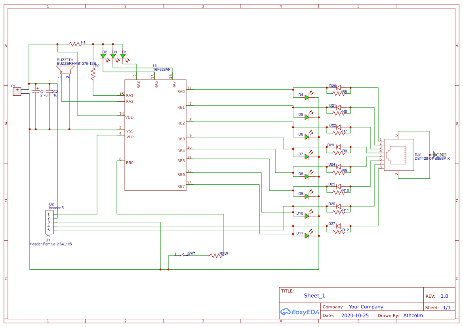Select the D10 green LED
This screenshot has height=327, width=463.
[x=307, y=216]
